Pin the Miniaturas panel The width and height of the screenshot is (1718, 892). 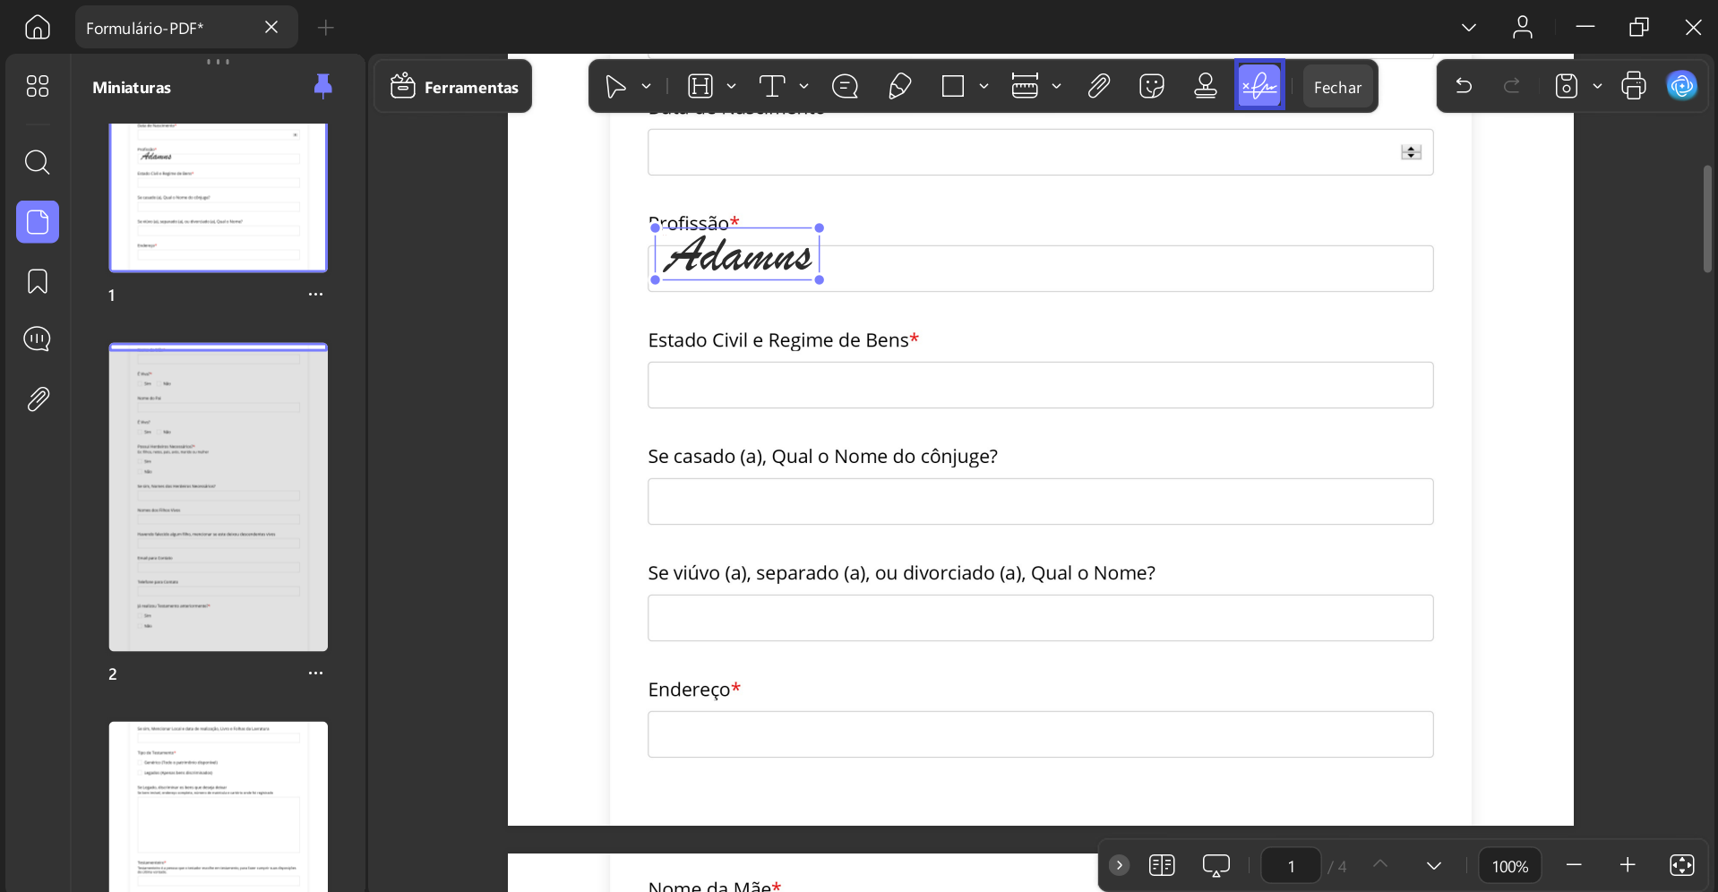click(323, 86)
